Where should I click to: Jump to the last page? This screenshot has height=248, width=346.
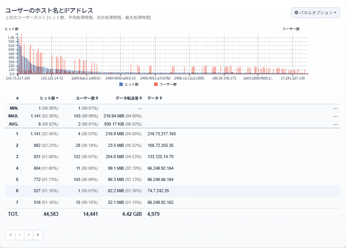38,235
